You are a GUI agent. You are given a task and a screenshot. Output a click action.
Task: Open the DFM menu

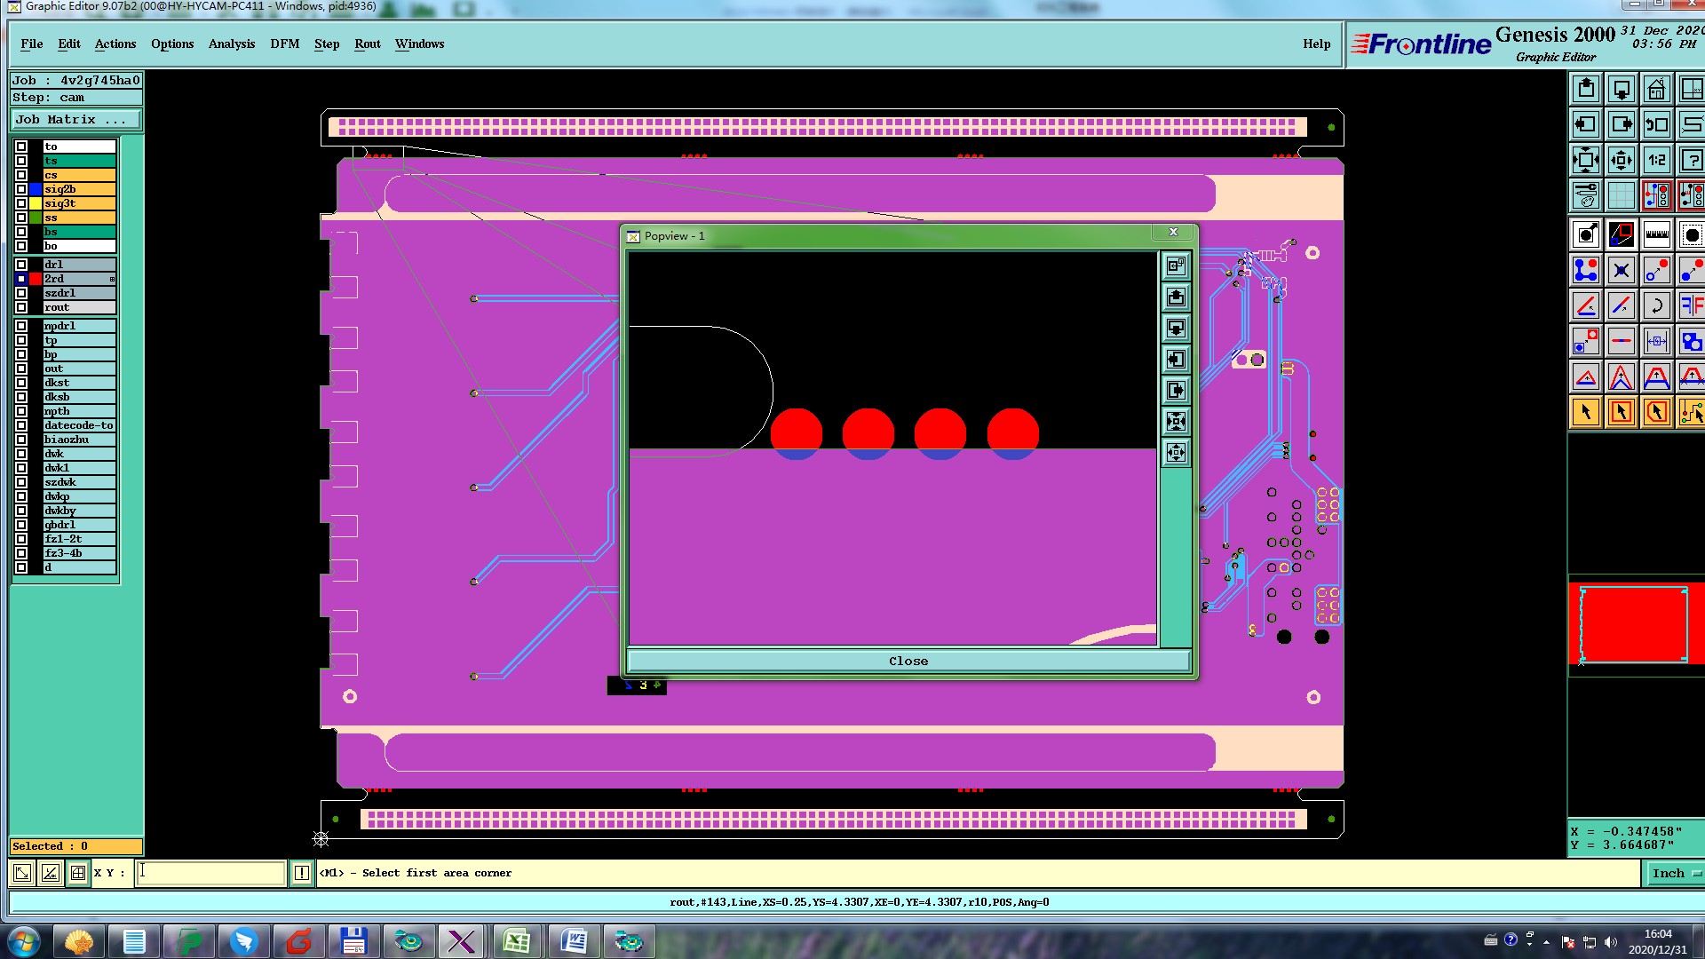[x=284, y=44]
